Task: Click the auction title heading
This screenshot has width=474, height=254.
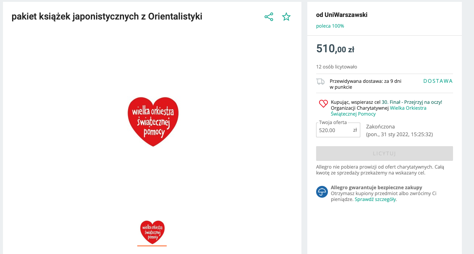Action: coord(107,17)
